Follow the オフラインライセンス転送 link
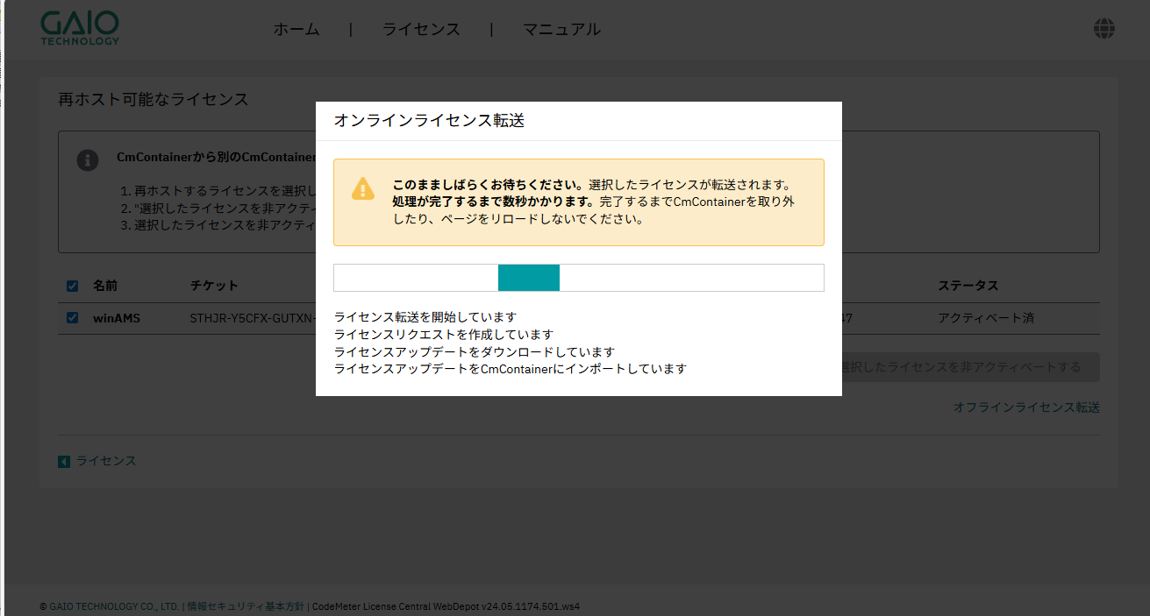 click(1026, 407)
